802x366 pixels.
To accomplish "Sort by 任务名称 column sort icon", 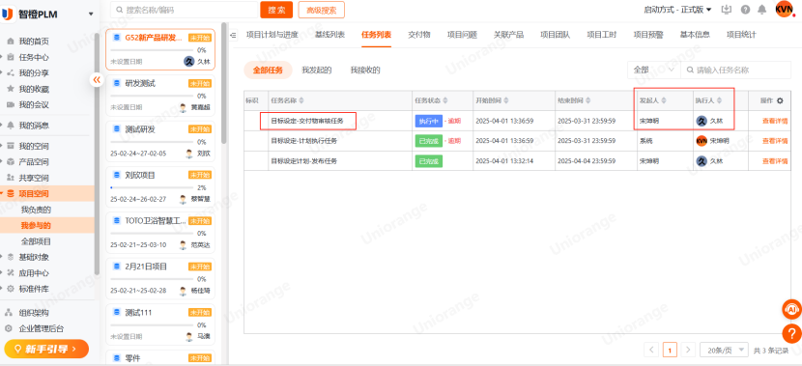I will click(301, 100).
